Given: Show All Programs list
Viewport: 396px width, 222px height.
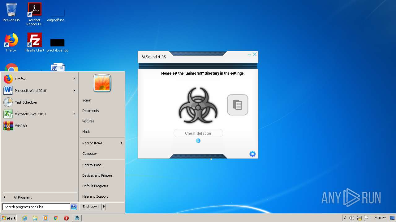Looking at the screenshot, I should pos(39,197).
